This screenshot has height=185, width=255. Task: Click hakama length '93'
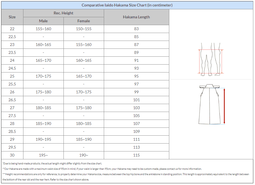[137, 68]
